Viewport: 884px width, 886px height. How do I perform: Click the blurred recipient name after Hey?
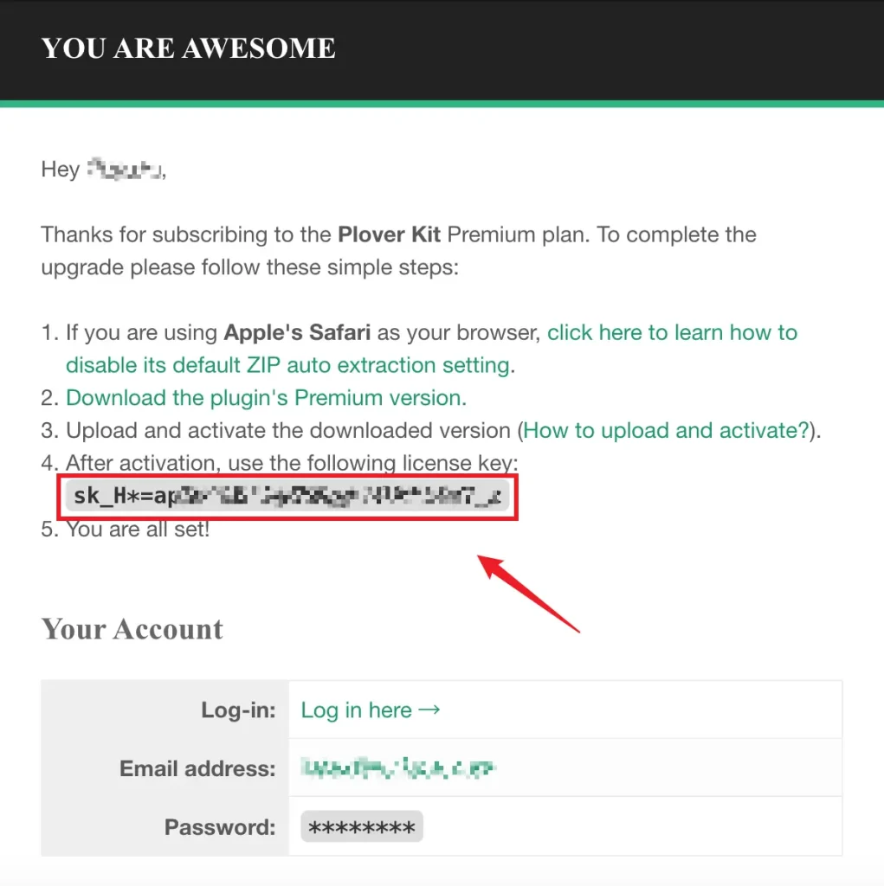pos(125,170)
